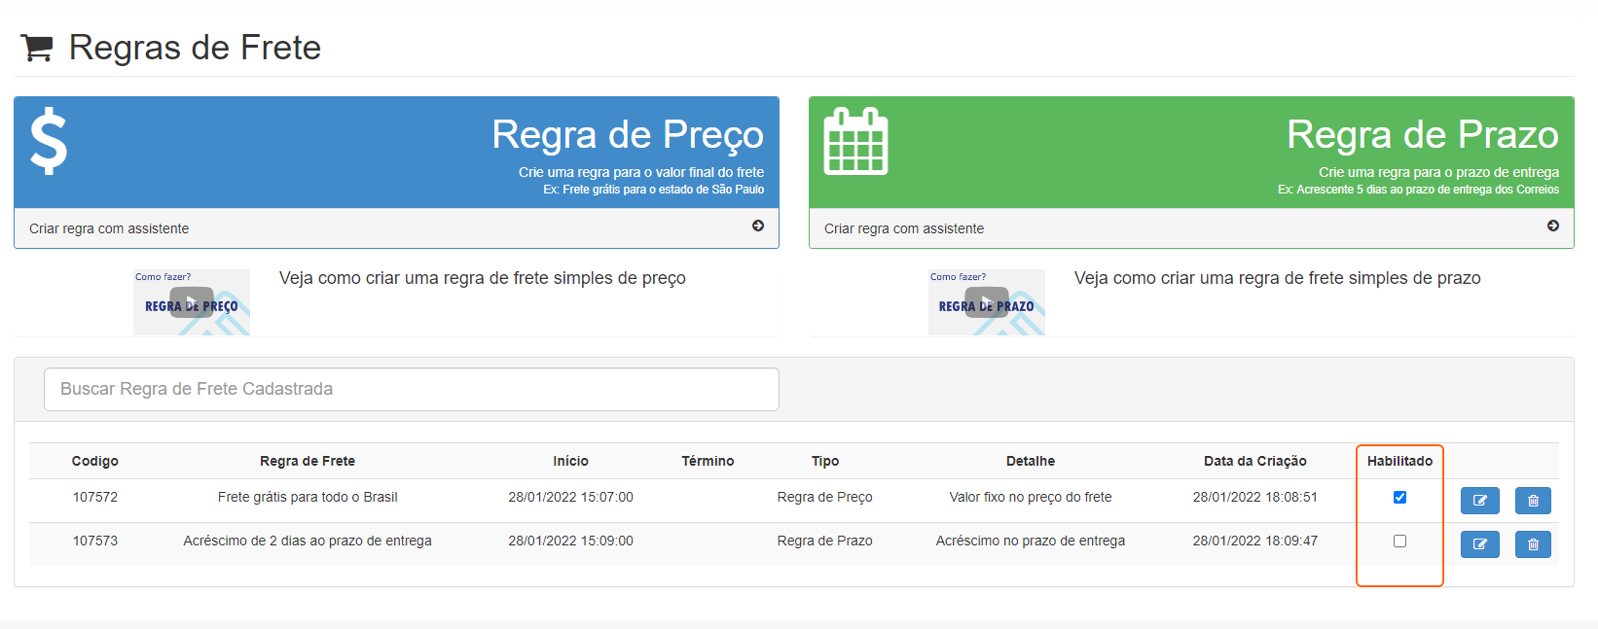Open Criar regra com assistente for price
This screenshot has height=629, width=1598.
109,228
